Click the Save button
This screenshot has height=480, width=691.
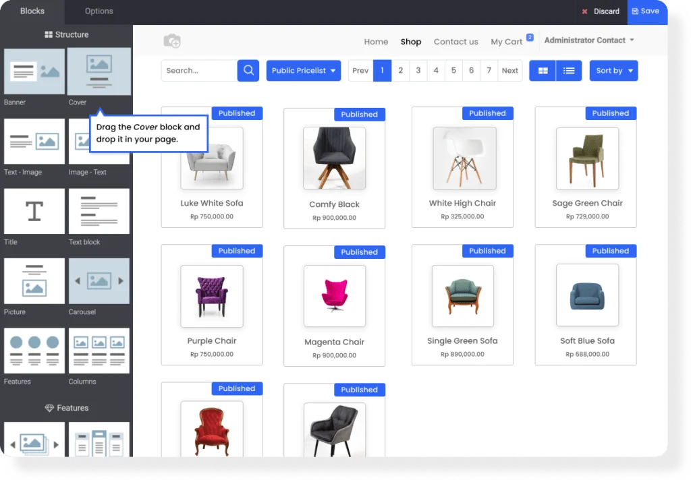(x=646, y=11)
